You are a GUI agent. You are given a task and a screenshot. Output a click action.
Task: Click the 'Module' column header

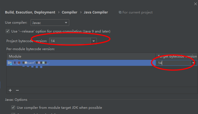(x=15, y=56)
